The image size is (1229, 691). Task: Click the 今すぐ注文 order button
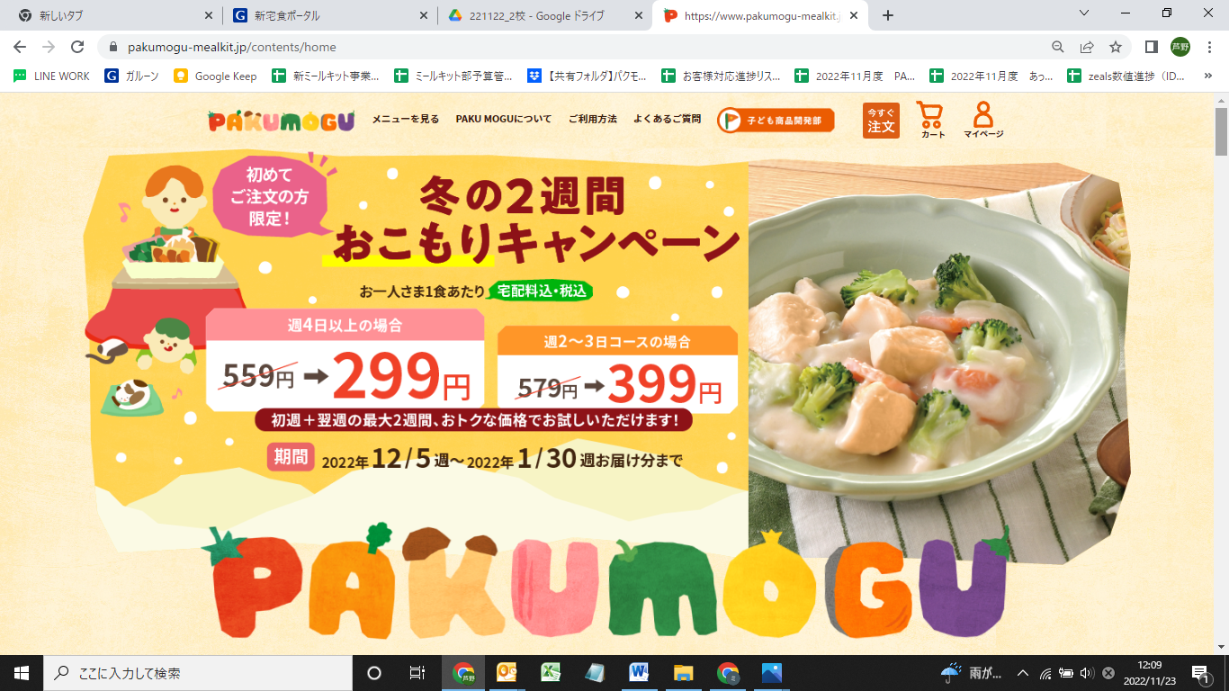point(881,121)
